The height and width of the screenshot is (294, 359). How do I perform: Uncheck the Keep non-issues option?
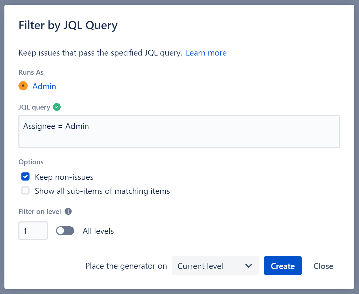tap(25, 176)
